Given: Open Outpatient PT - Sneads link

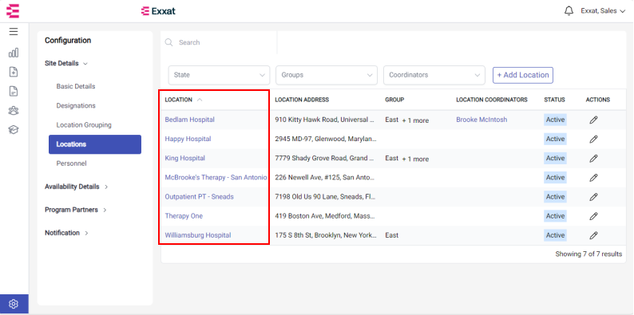Looking at the screenshot, I should point(199,197).
